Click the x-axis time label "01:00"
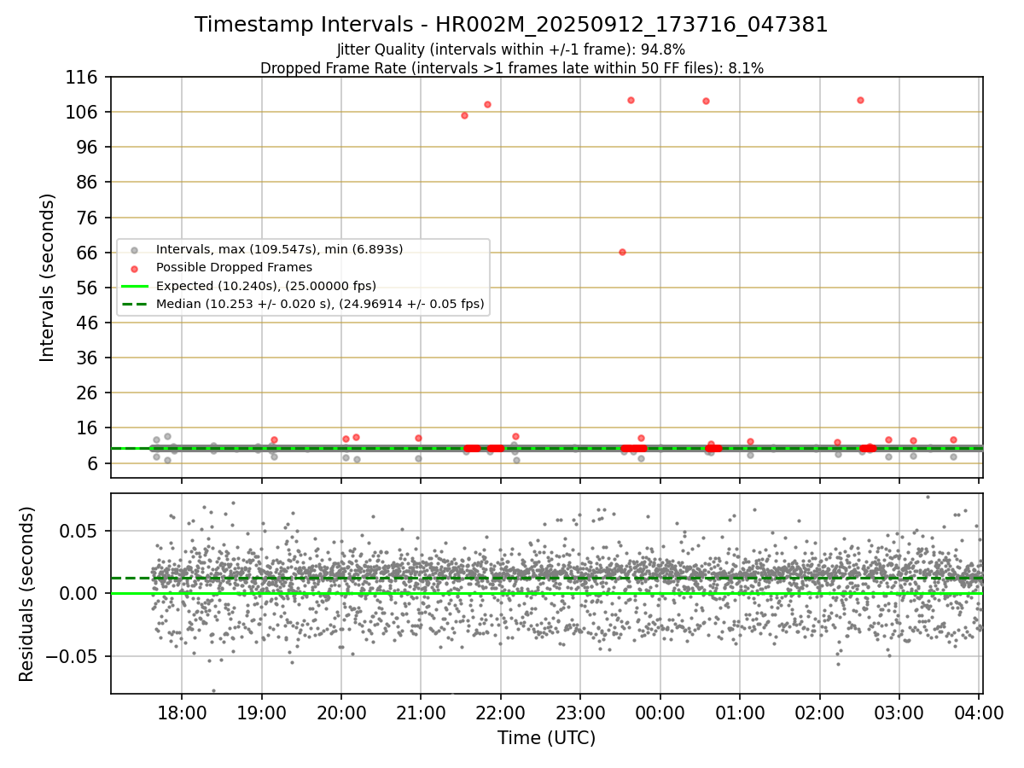This screenshot has height=768, width=1024. (740, 713)
